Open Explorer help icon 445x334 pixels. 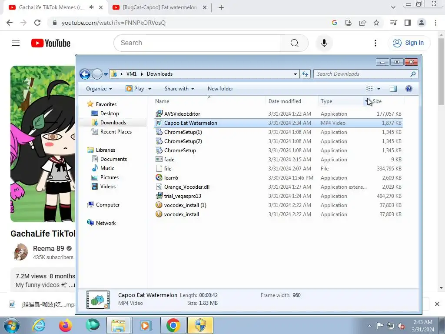click(408, 89)
